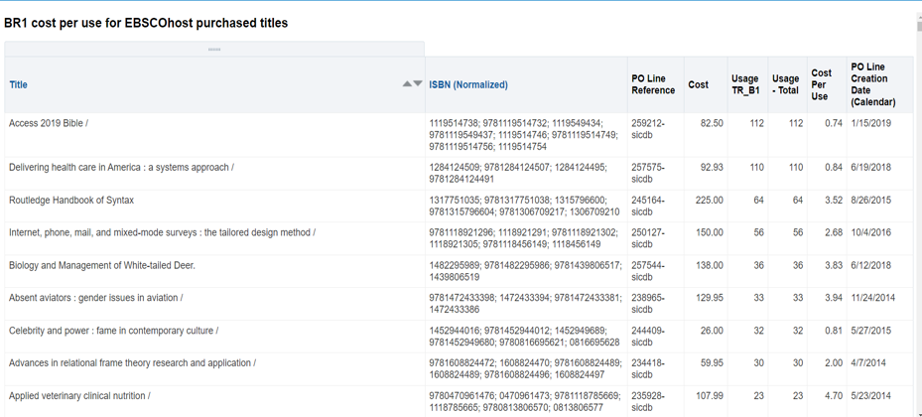
Task: Click cost value 26.00
Action: (x=712, y=332)
